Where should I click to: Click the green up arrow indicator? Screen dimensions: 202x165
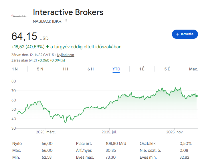coord(47,47)
